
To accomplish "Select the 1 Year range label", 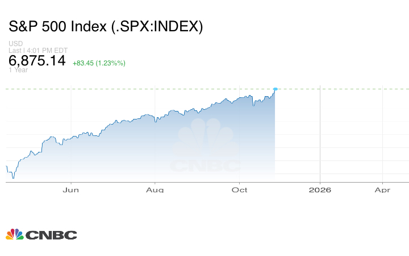I will pyautogui.click(x=18, y=70).
